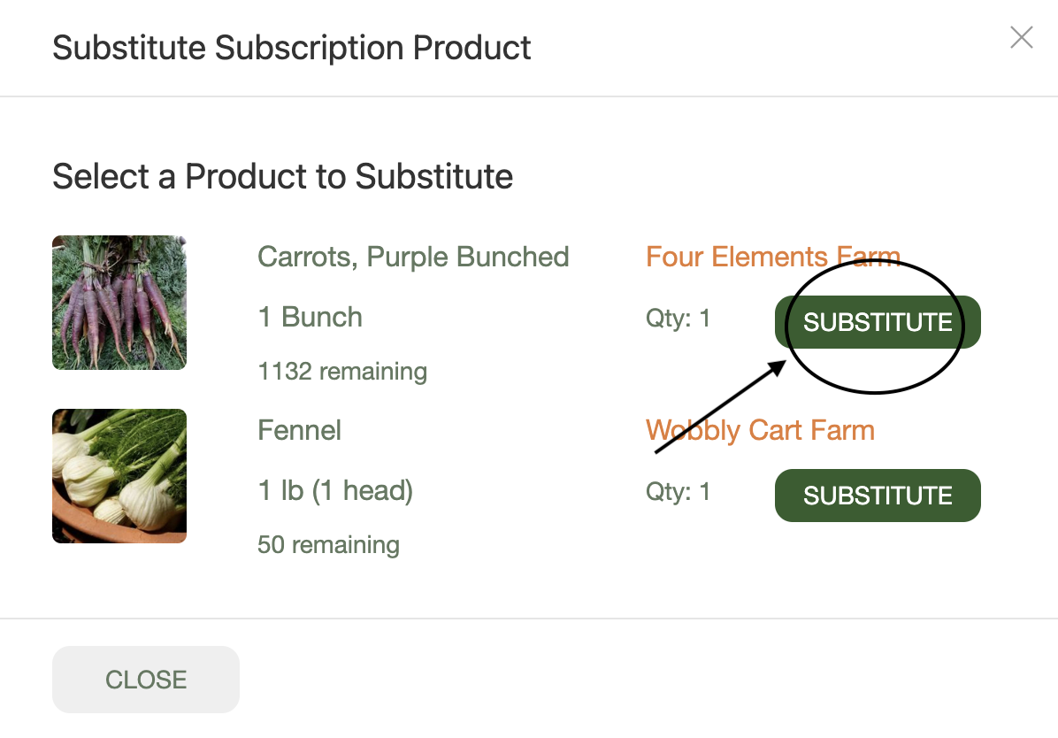Visit the Wobbly Cart Farm link

click(x=760, y=431)
